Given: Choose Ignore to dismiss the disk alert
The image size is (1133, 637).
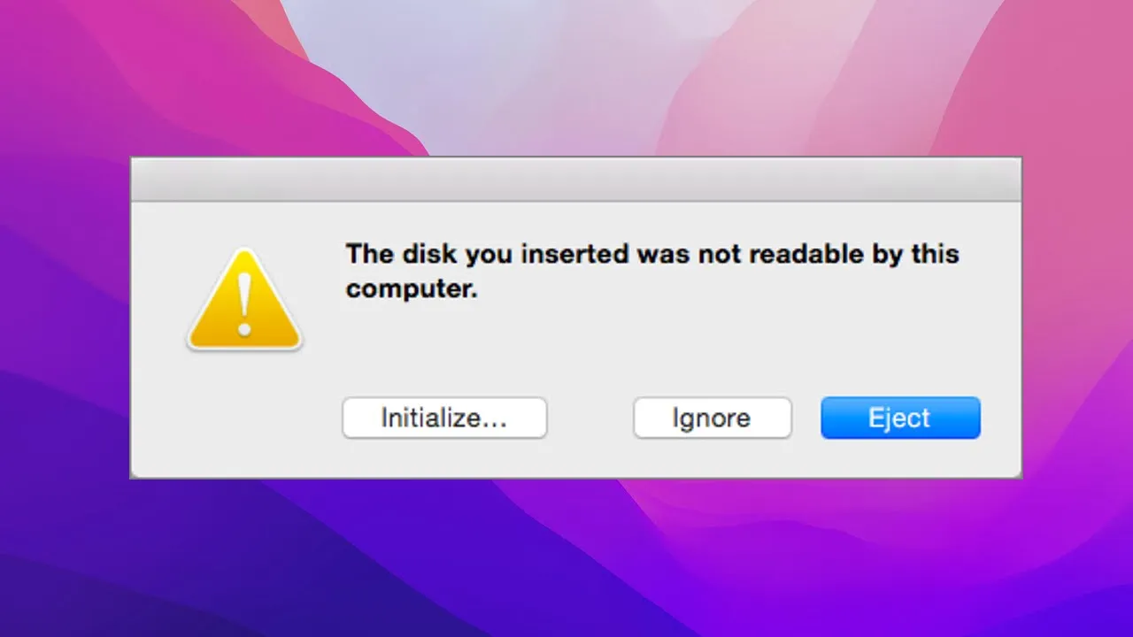Looking at the screenshot, I should coord(712,418).
